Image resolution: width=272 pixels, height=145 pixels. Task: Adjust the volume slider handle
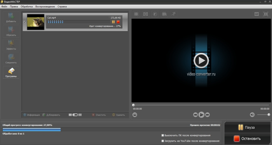[x=269, y=115]
